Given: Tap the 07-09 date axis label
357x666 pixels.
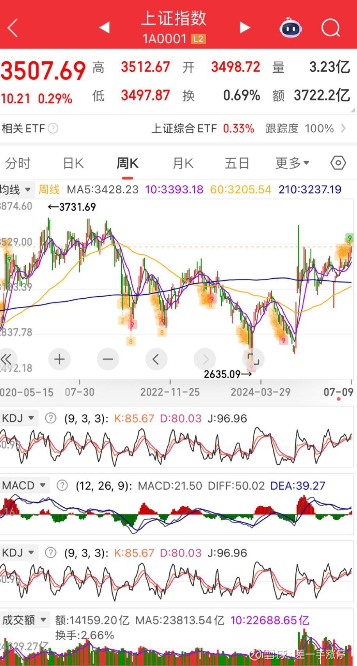Looking at the screenshot, I should tap(339, 392).
